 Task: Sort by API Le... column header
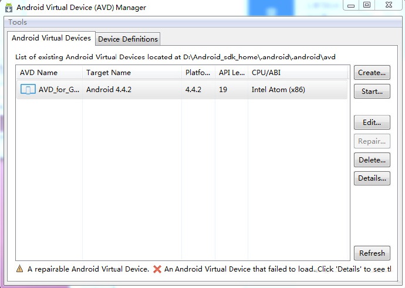(x=231, y=73)
